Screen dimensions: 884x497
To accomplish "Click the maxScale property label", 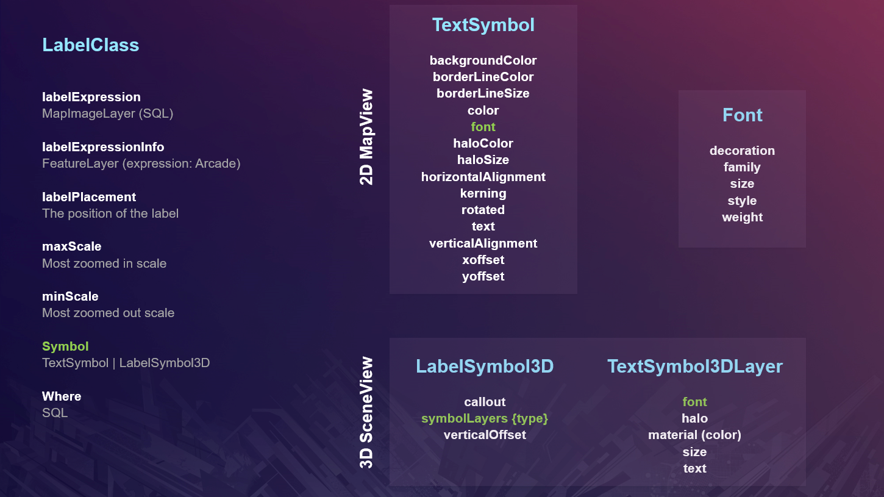I will coord(72,246).
